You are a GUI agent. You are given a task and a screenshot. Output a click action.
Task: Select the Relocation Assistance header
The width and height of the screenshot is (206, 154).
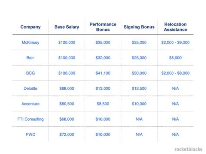[x=175, y=27]
